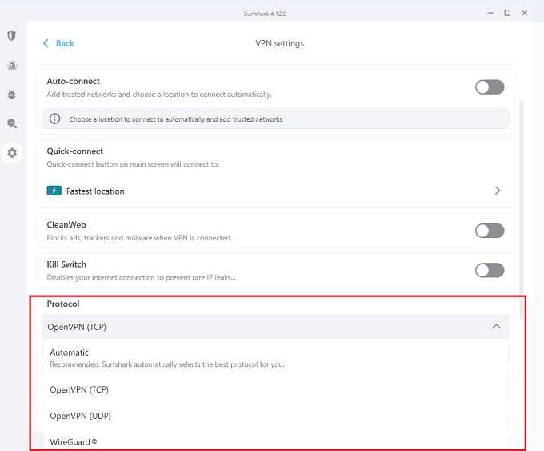Click 'Recommended. Surfshark automatically selects' description

[x=167, y=364]
